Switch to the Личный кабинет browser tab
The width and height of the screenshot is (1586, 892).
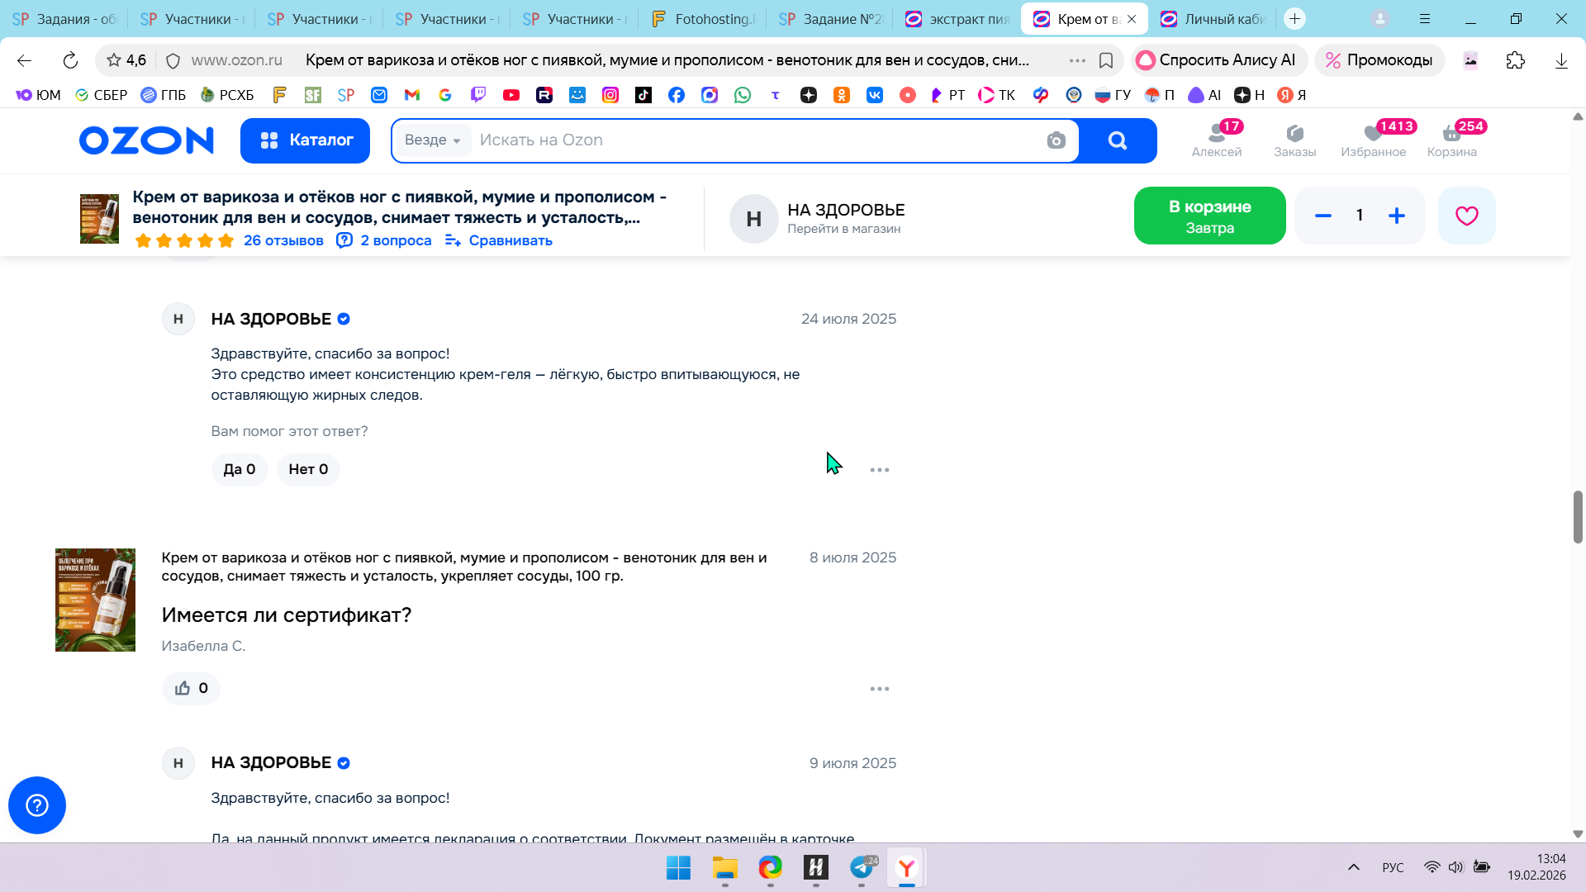(1213, 19)
